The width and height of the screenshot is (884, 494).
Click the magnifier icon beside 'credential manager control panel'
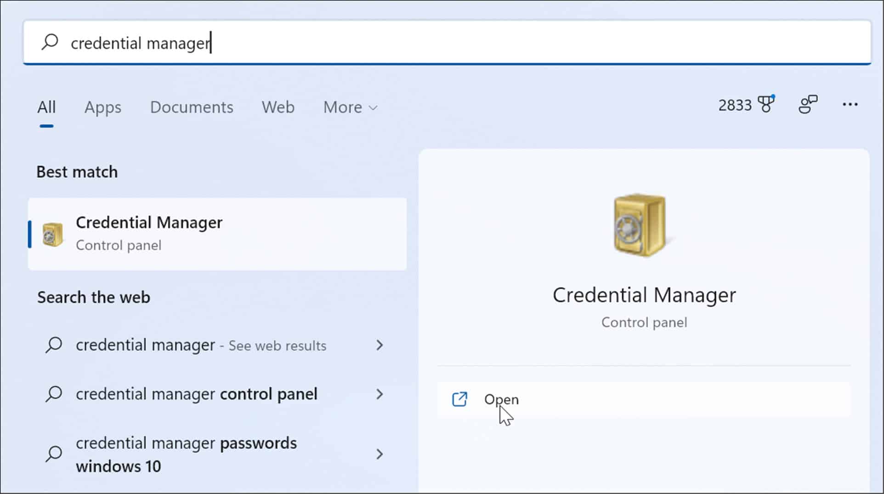(54, 394)
